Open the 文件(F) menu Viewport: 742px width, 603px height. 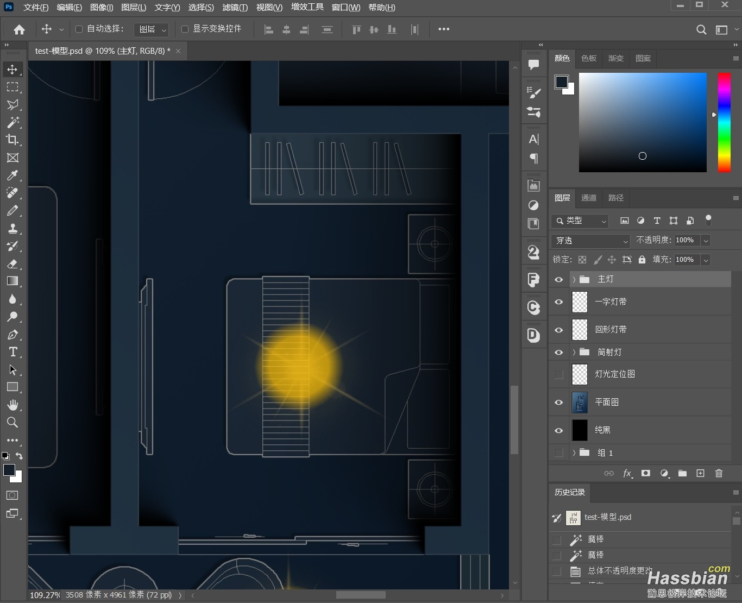[36, 8]
